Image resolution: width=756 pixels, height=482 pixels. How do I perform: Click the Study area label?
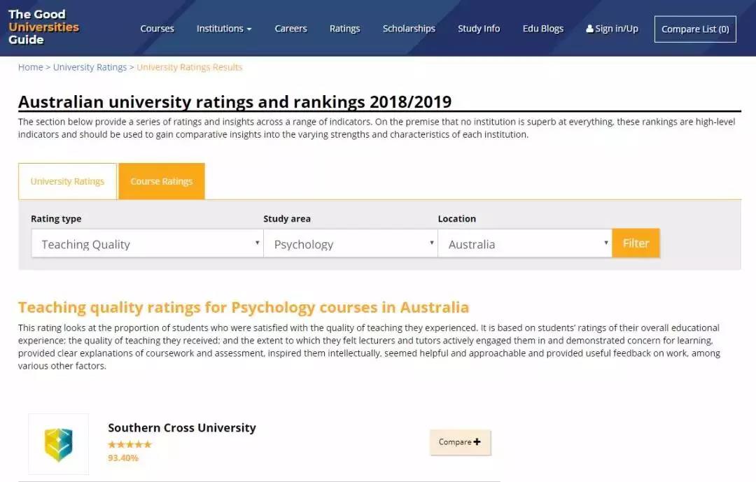tap(287, 219)
